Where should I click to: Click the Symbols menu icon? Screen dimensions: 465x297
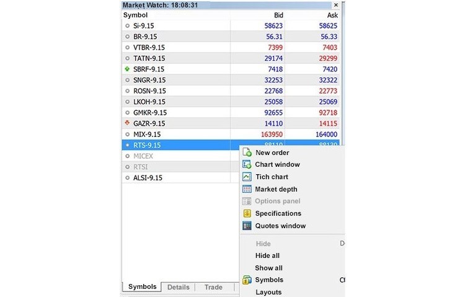pyautogui.click(x=247, y=280)
